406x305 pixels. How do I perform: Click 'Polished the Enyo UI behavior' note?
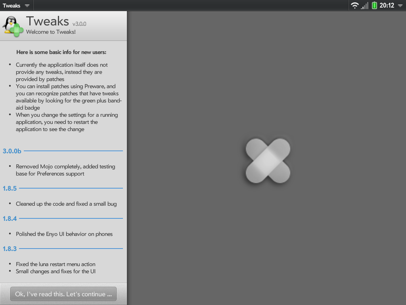coord(64,234)
